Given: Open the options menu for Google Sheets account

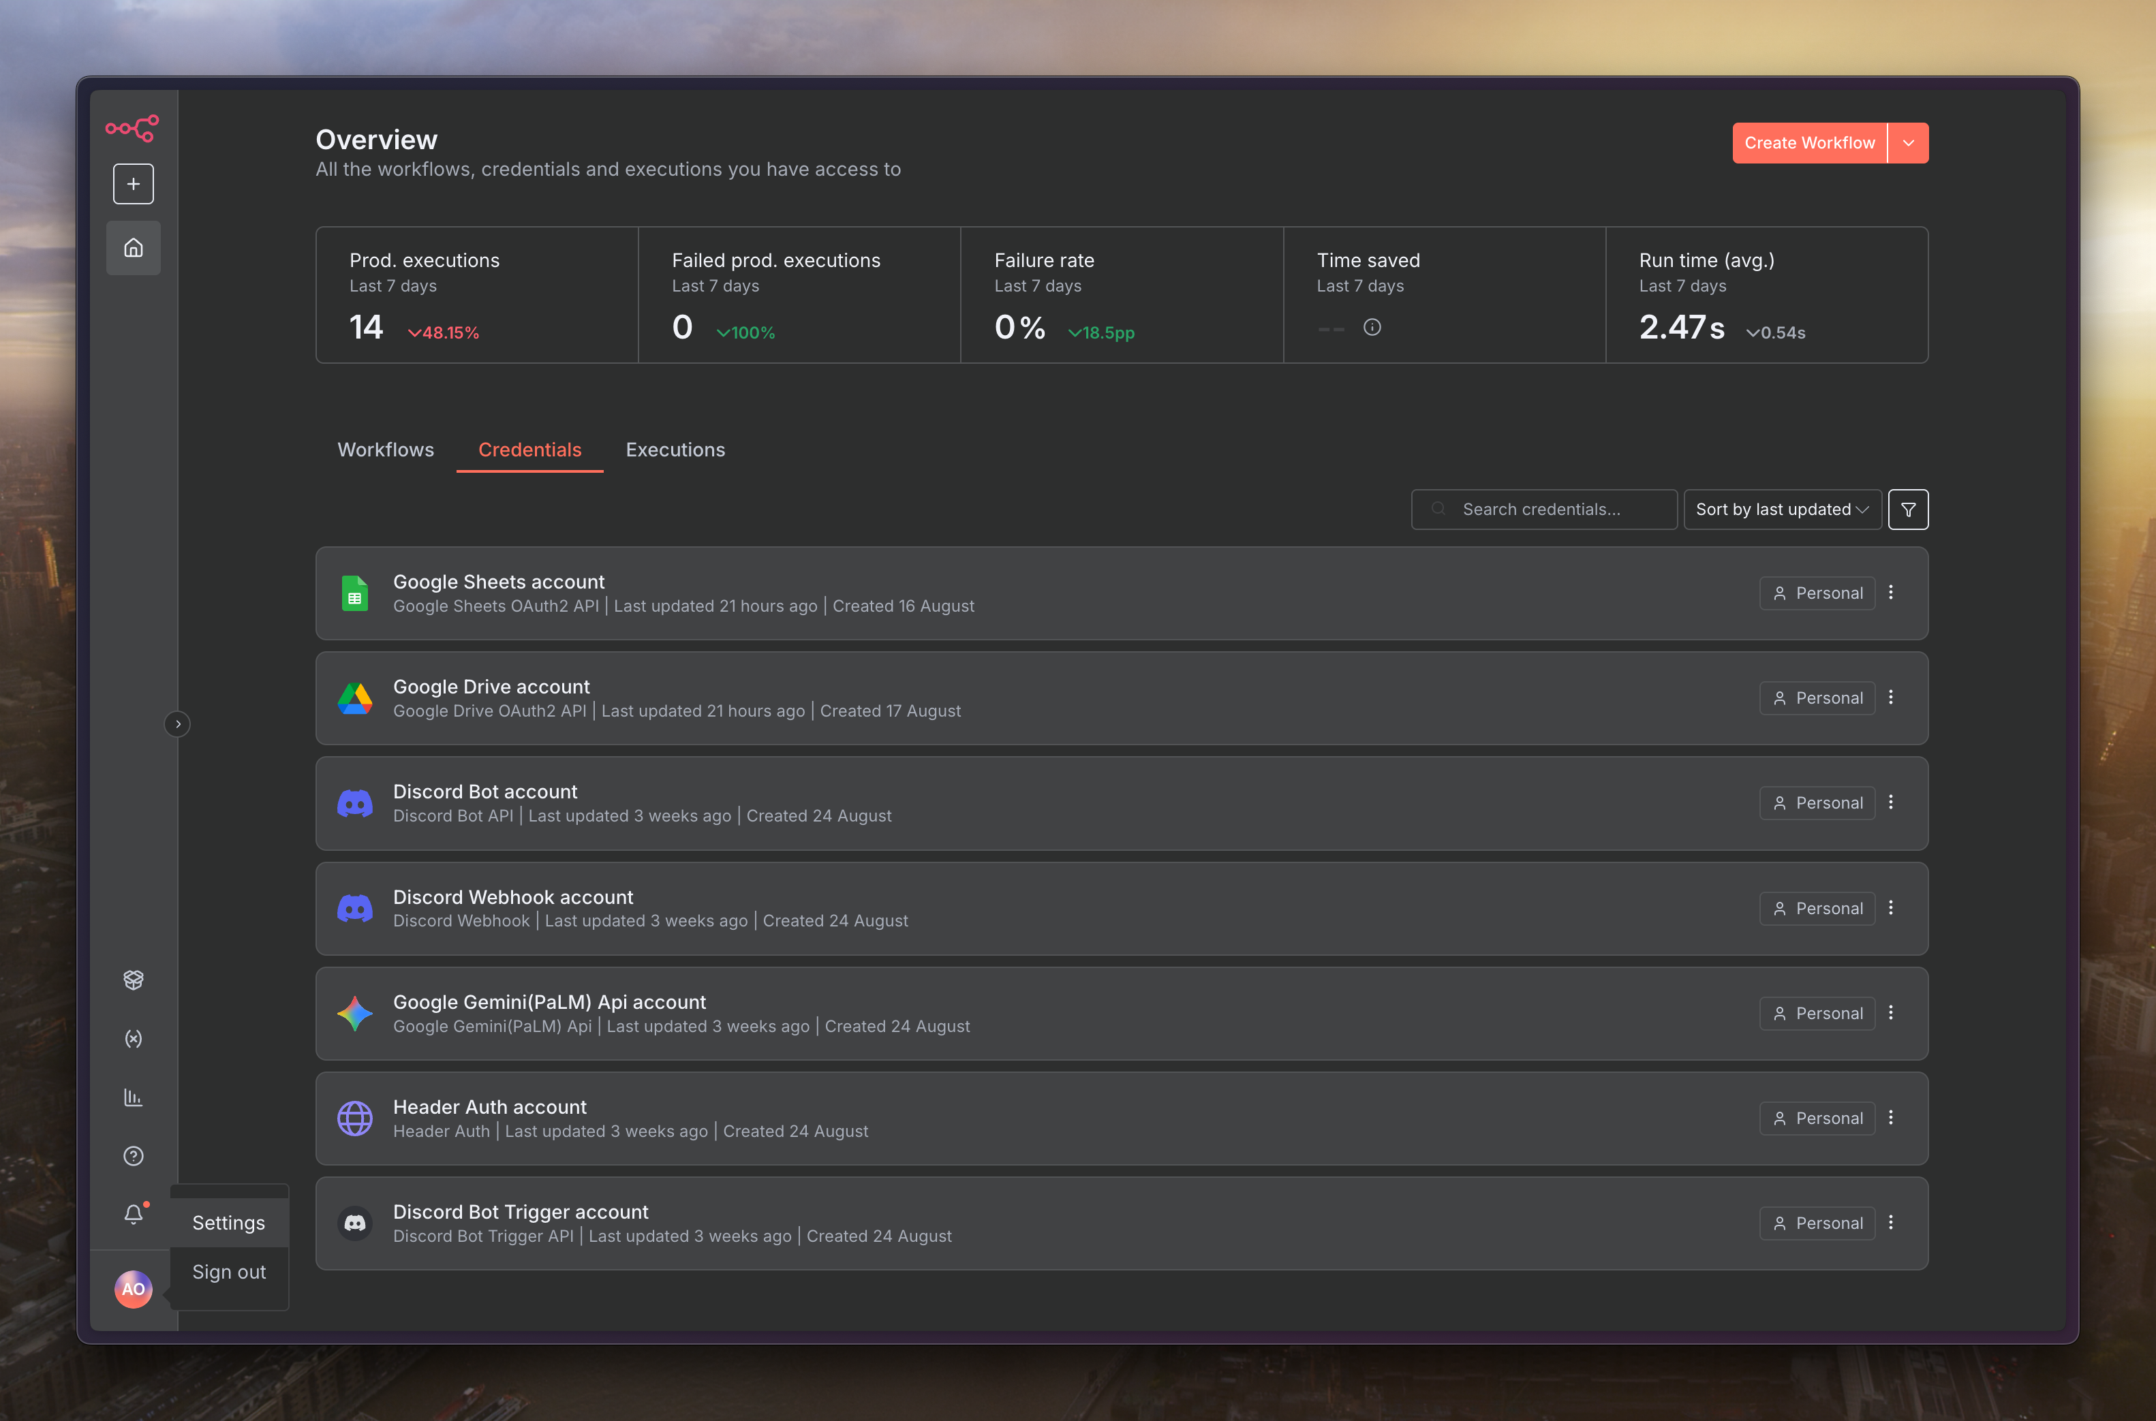Looking at the screenshot, I should pos(1890,593).
